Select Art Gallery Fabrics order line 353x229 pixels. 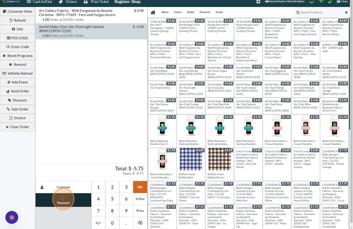(91, 15)
